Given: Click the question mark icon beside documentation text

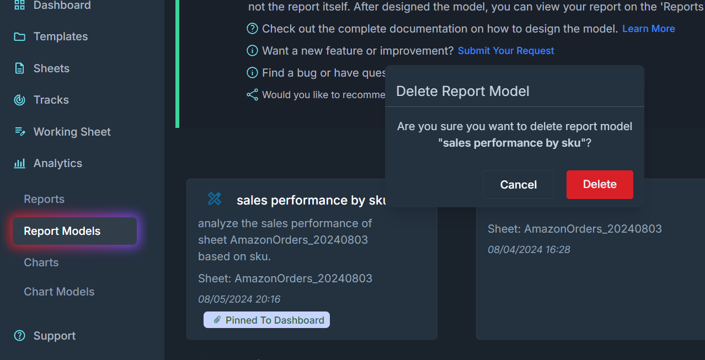Looking at the screenshot, I should coord(252,29).
